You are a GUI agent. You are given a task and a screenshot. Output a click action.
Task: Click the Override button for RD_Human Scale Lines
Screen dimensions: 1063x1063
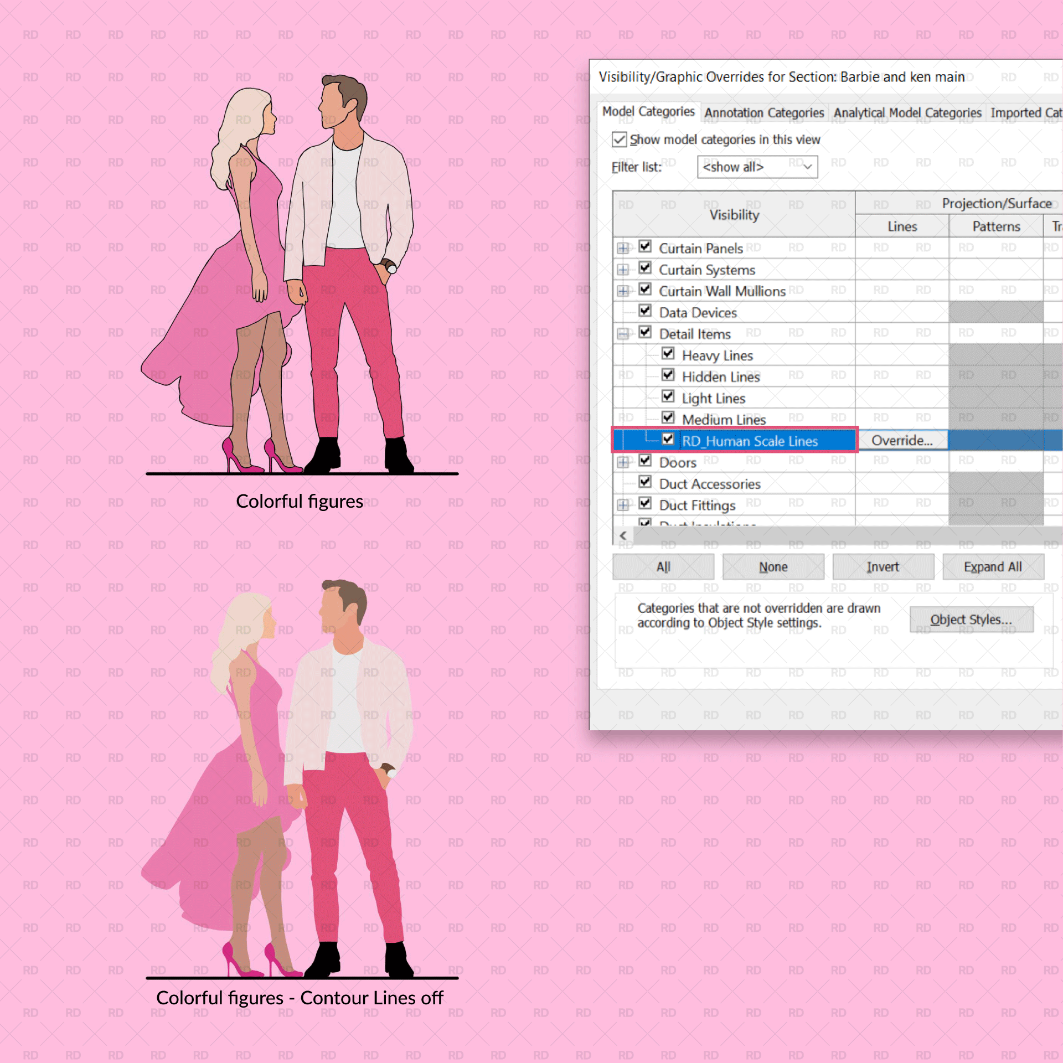902,440
